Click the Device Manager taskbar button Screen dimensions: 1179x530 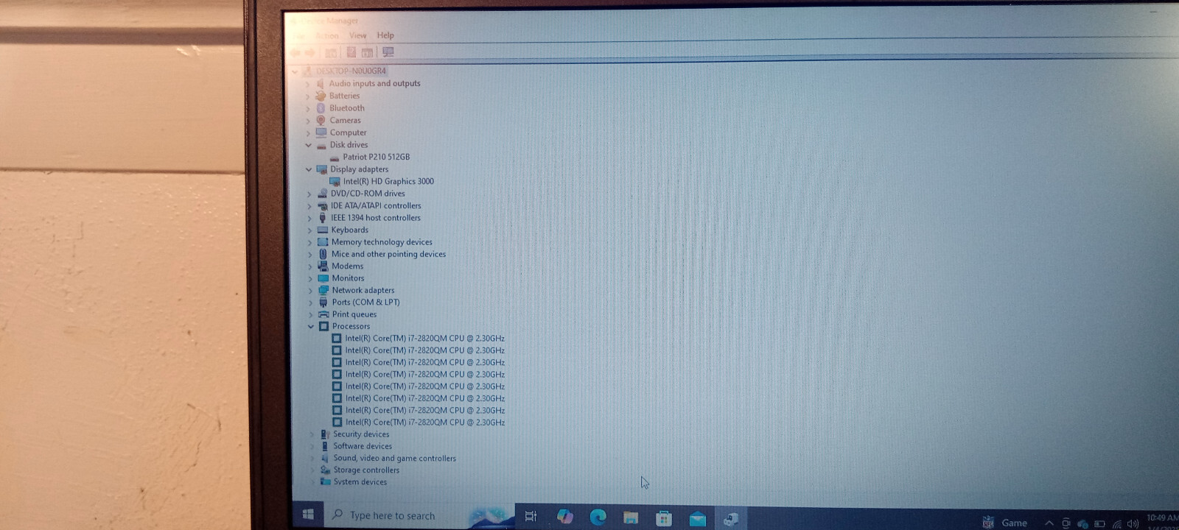click(731, 519)
